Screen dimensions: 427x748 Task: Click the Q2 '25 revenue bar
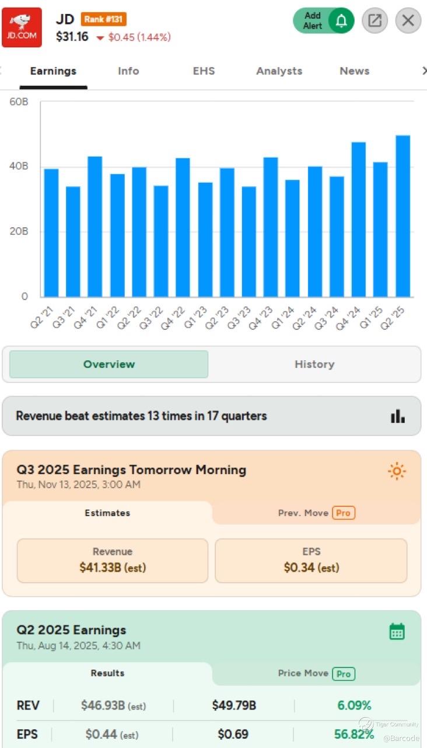point(403,216)
